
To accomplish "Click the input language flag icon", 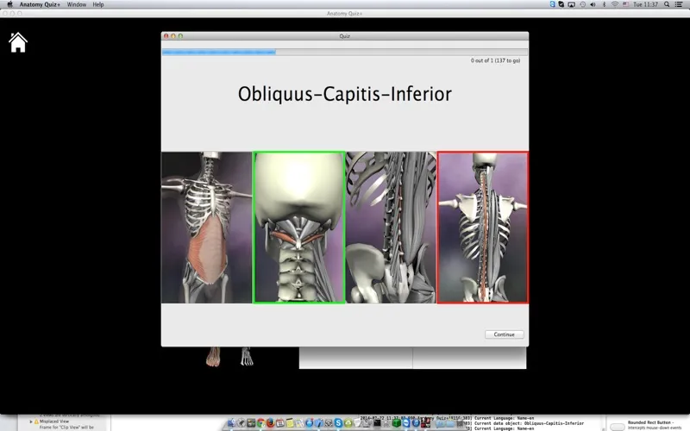I will pos(625,4).
